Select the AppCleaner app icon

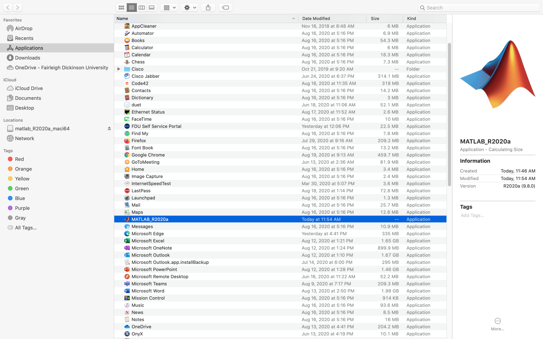[127, 26]
